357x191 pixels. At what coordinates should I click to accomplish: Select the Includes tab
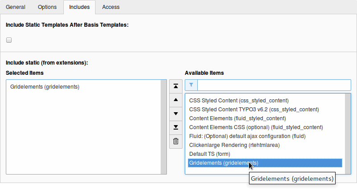click(79, 7)
